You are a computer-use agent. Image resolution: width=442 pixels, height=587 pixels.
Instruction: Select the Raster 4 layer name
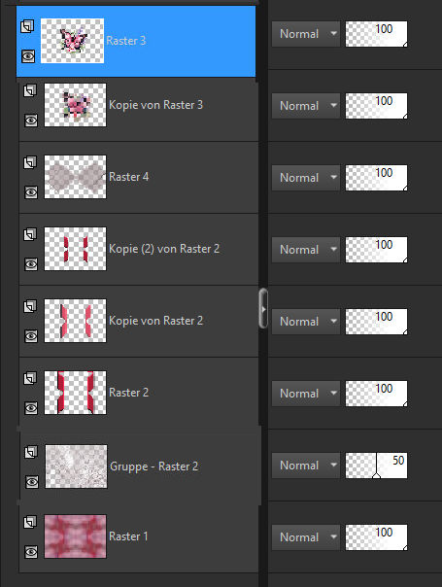129,177
